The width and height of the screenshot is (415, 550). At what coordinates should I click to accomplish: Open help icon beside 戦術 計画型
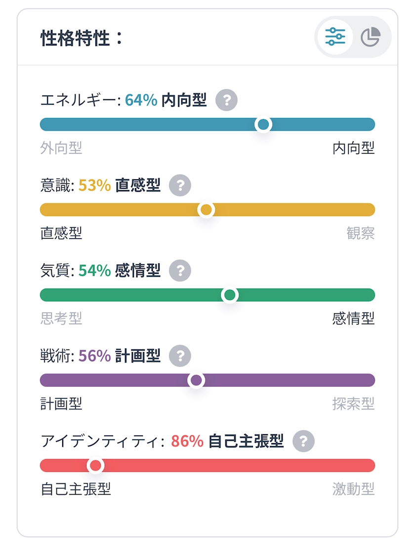[x=180, y=356]
